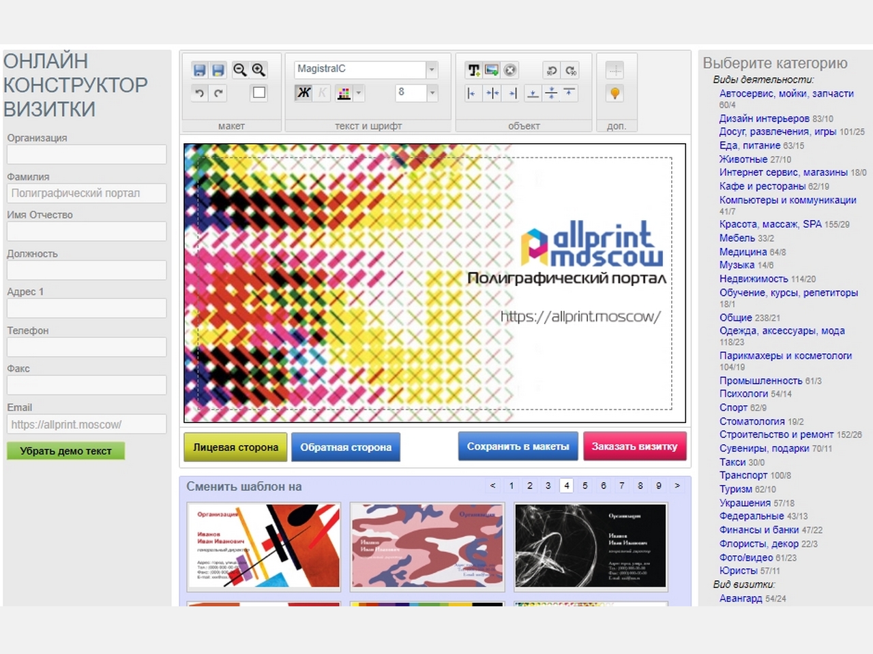The image size is (873, 654).
Task: Align object to the bottom
Action: coord(533,93)
